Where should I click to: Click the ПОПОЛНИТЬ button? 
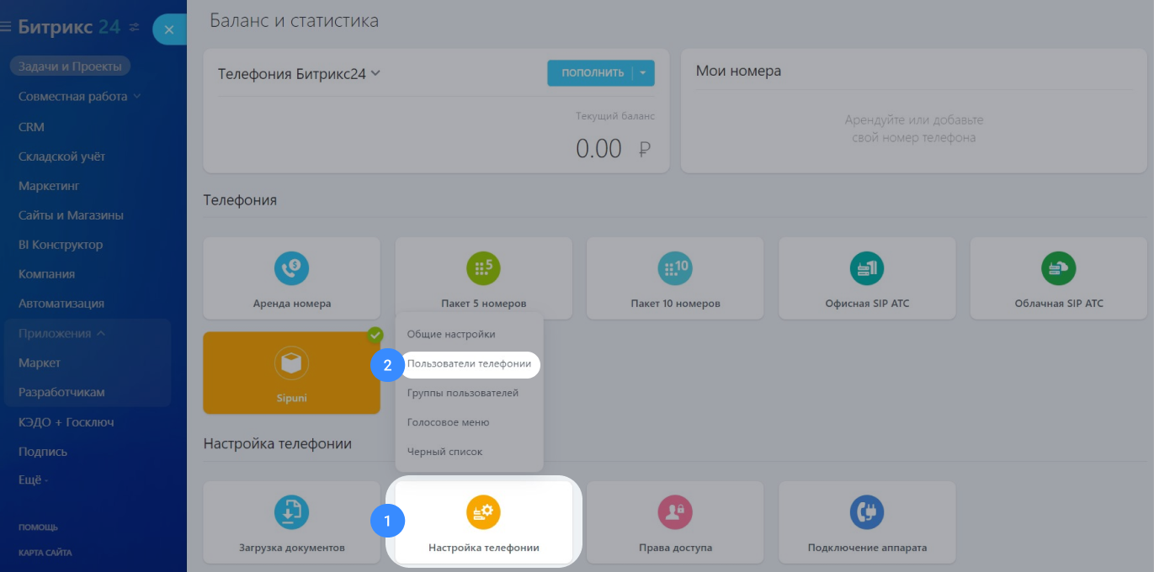click(591, 72)
